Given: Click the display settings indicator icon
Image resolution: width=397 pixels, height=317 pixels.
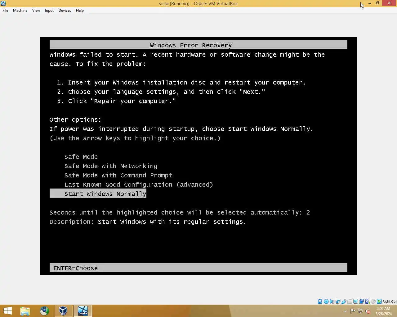Looking at the screenshot, I should (356, 301).
